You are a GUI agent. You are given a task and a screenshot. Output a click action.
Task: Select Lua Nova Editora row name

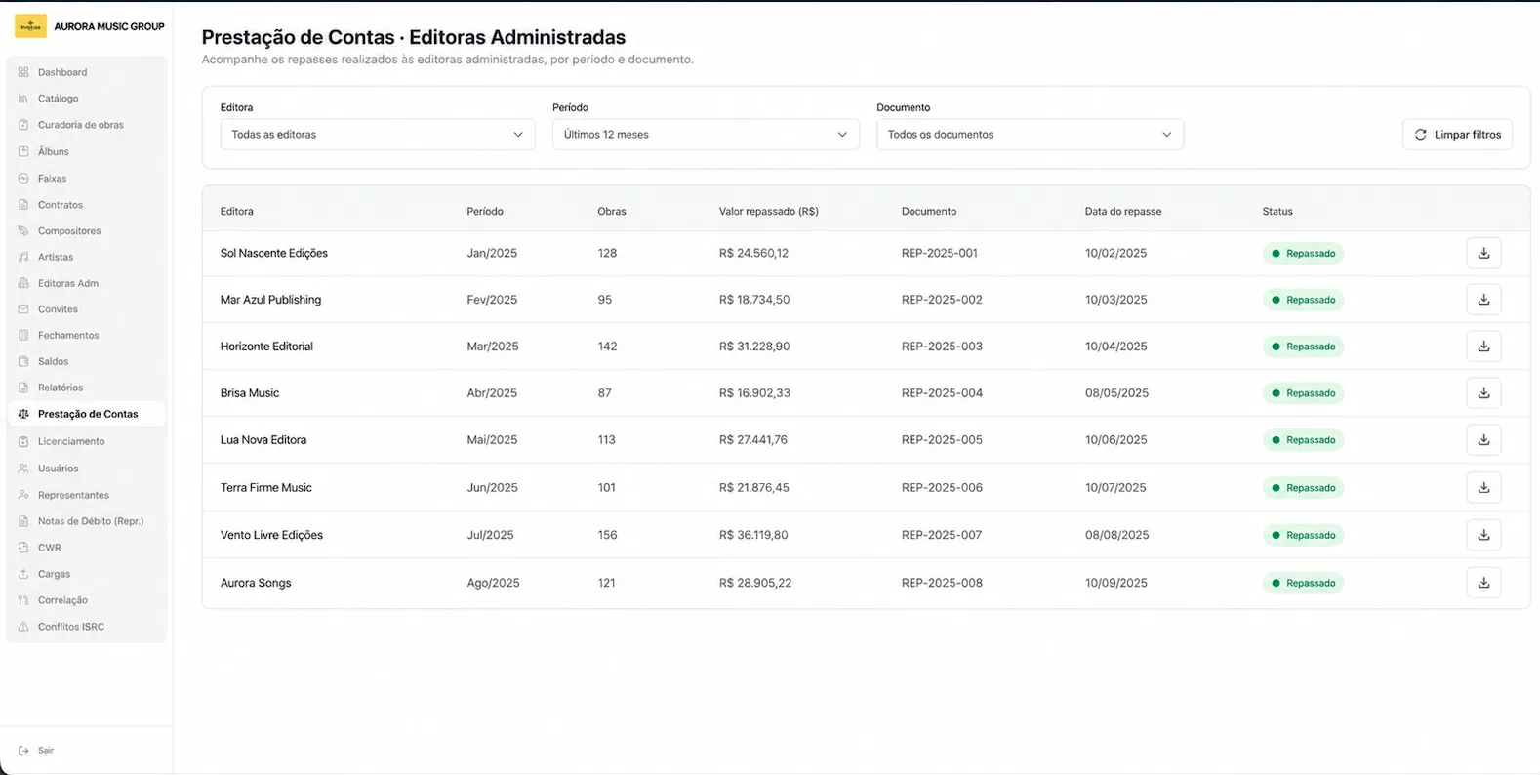coord(263,440)
